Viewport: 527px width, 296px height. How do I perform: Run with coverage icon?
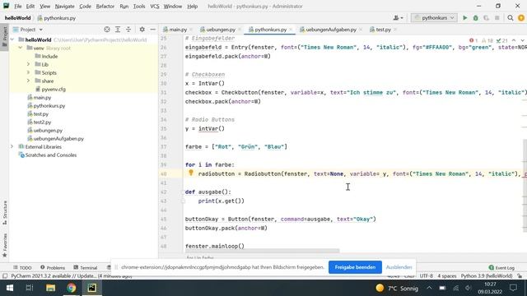pos(486,18)
